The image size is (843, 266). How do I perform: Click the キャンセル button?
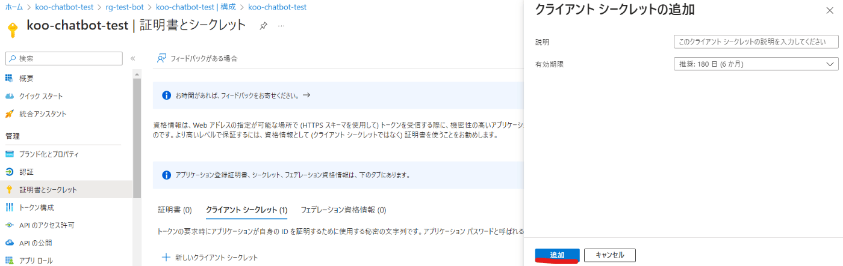click(x=610, y=255)
